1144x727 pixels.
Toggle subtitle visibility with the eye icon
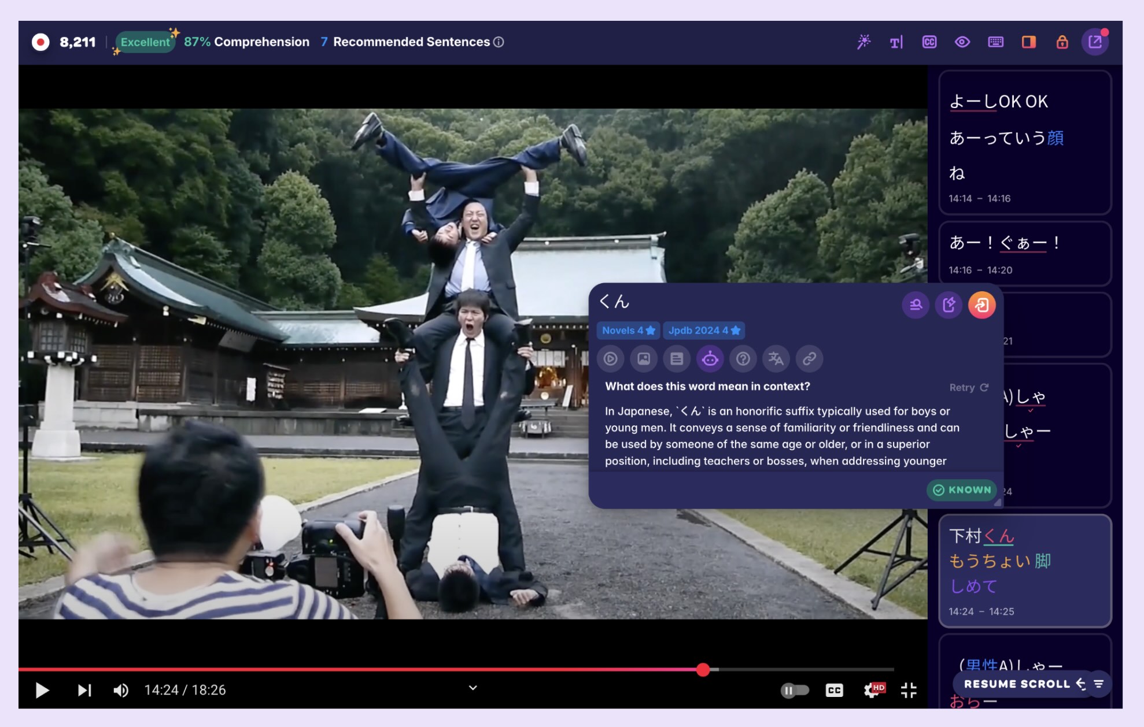click(962, 42)
